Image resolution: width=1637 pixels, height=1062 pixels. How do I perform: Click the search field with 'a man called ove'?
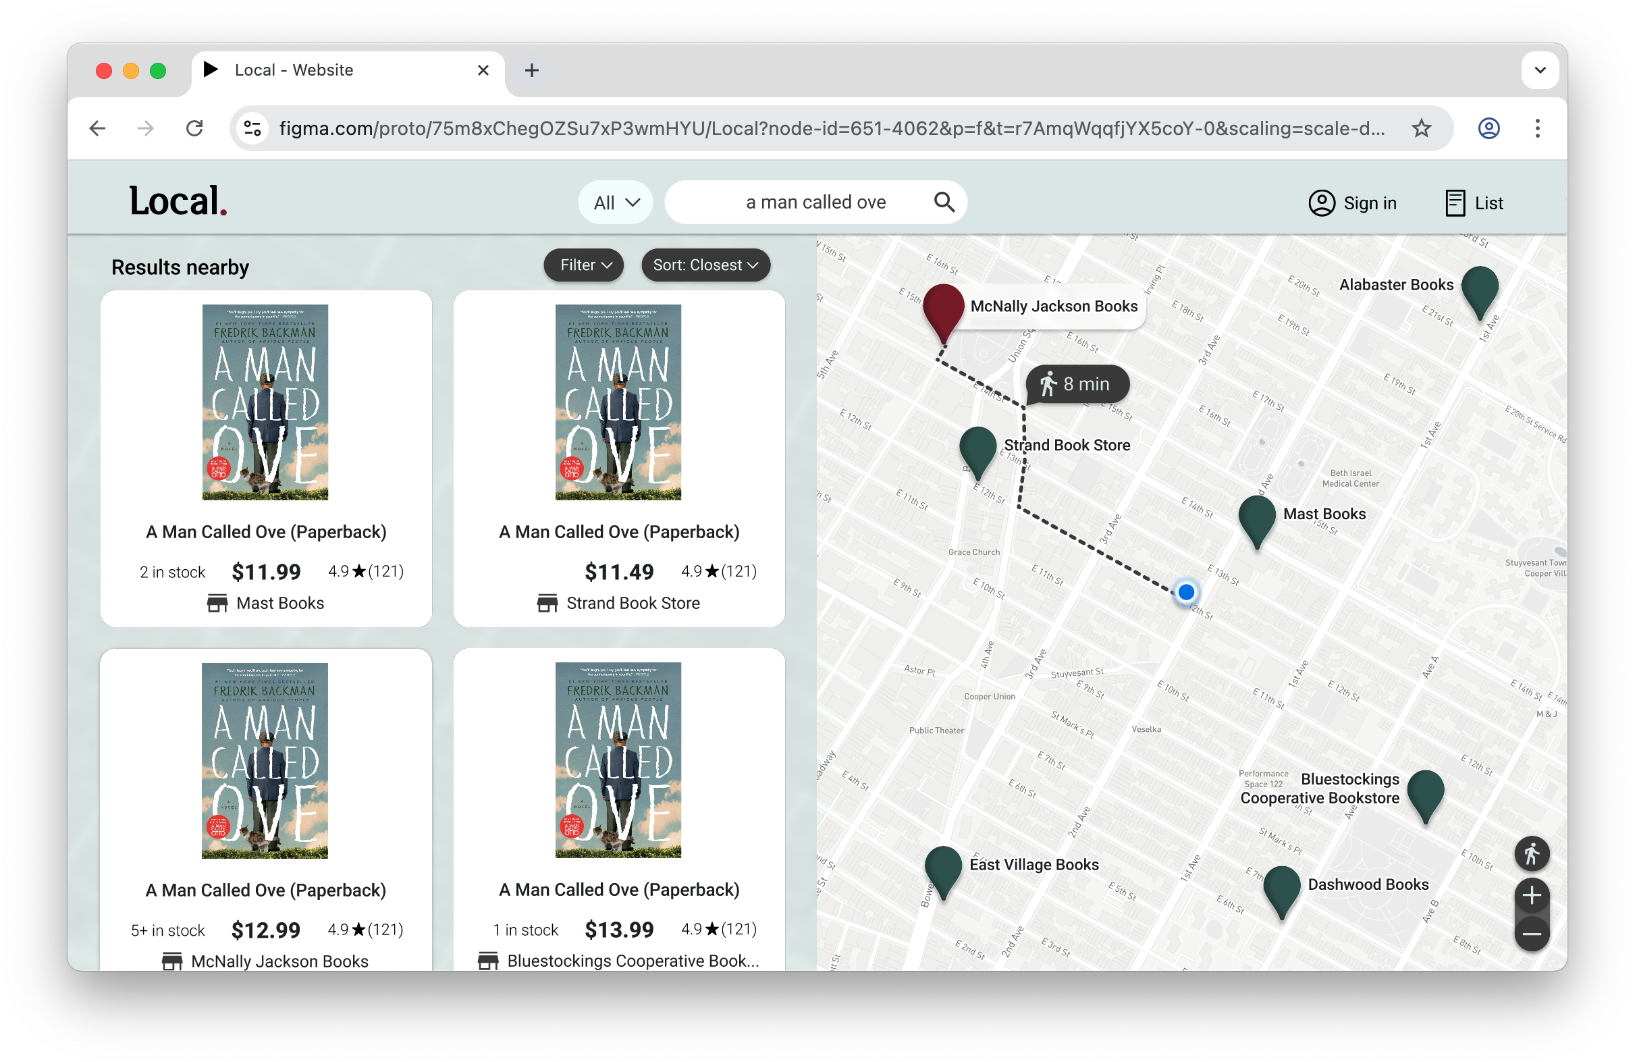[x=815, y=203]
